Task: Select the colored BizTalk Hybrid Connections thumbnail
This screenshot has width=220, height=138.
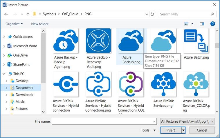Action: tap(131, 84)
